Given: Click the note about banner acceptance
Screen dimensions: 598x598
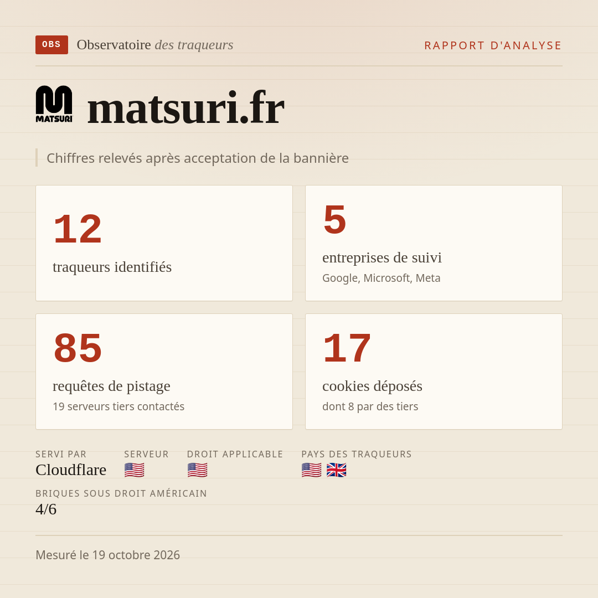Looking at the screenshot, I should click(198, 158).
